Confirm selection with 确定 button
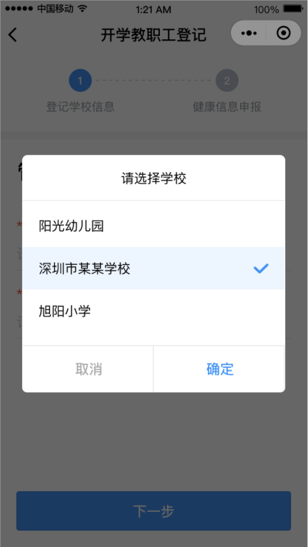 coord(220,369)
